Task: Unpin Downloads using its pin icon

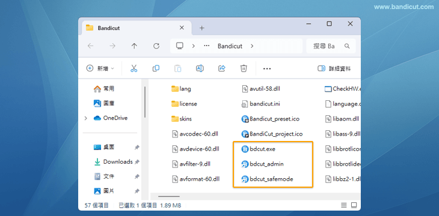Action: [x=137, y=162]
